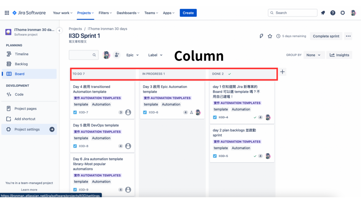The image size is (361, 203).
Task: Click the task type checkbox icon on II3D-5
Action: coord(215,156)
